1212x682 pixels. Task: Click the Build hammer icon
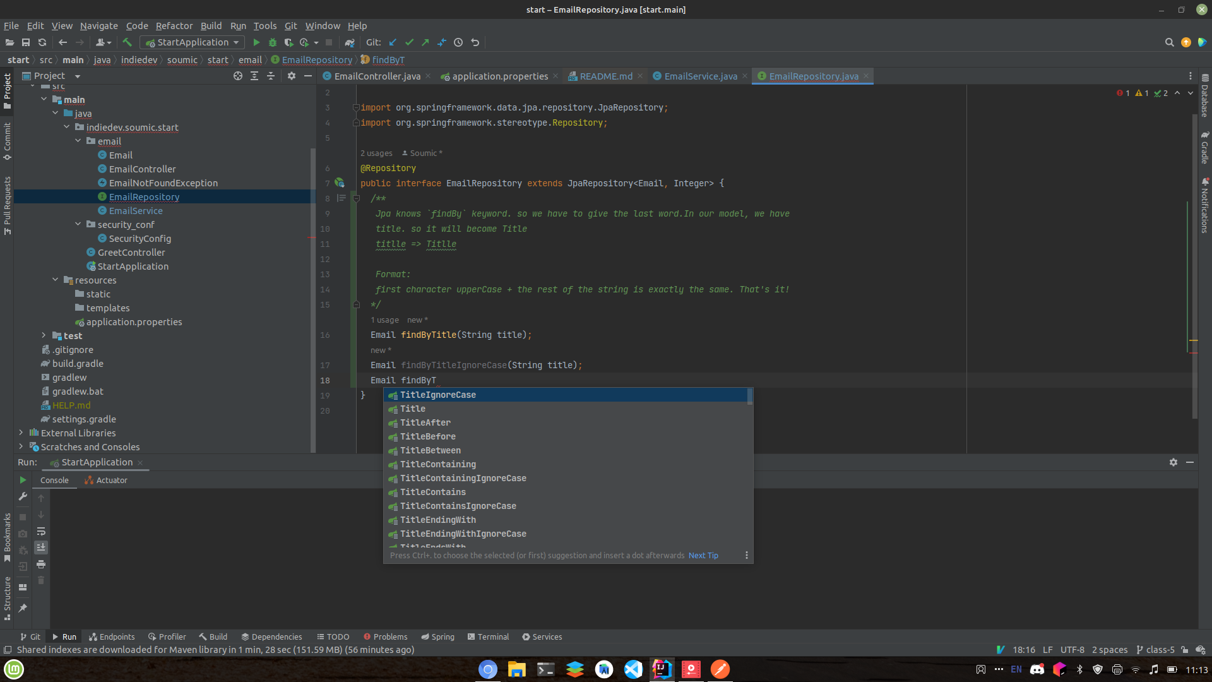coord(128,42)
